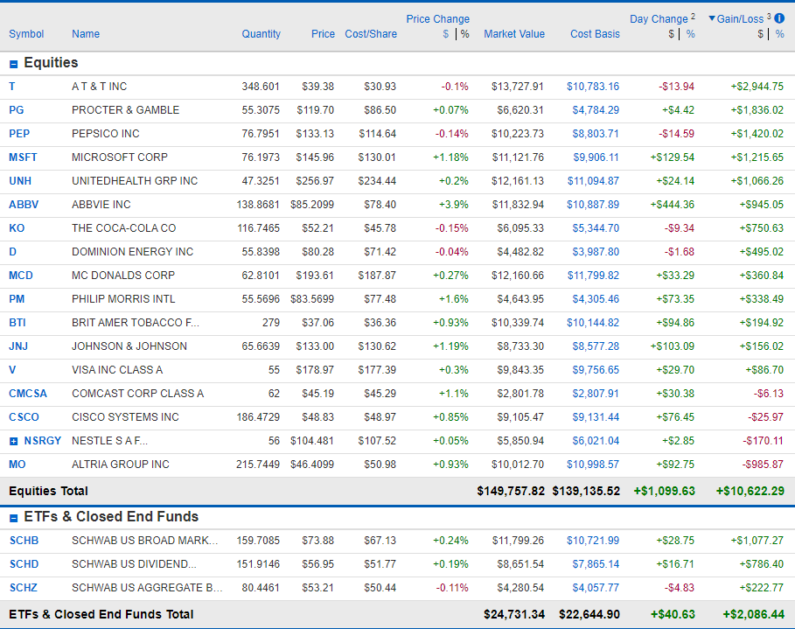Click the Gain/Loss column header
795x629 pixels.
(740, 18)
